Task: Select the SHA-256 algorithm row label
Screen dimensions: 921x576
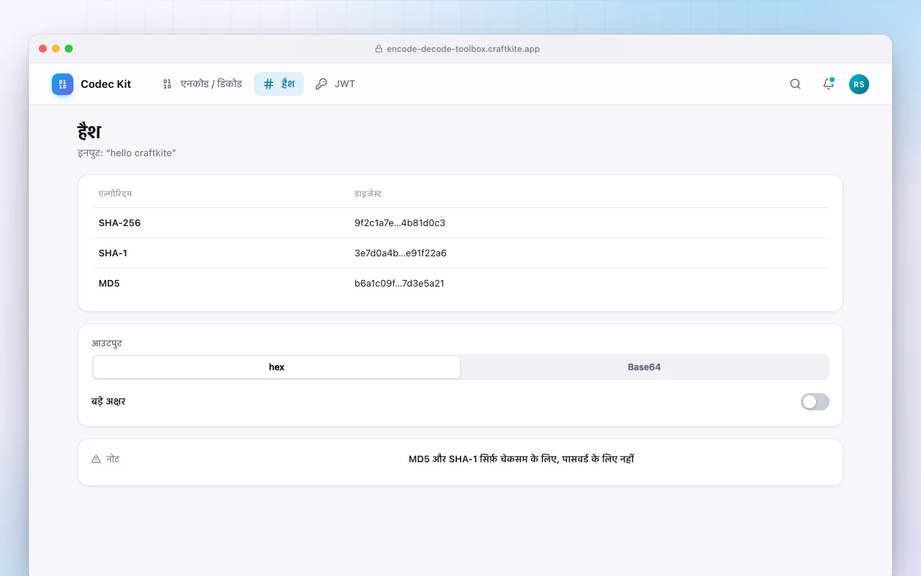Action: click(119, 223)
